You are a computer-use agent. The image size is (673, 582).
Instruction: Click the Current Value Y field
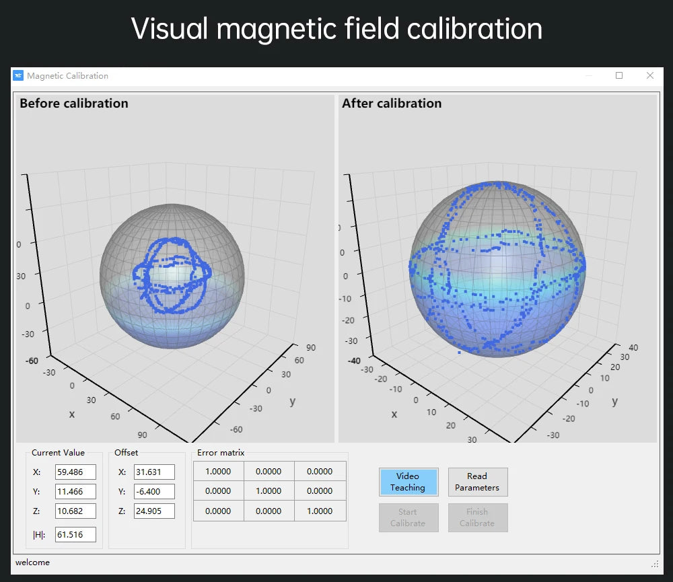(x=75, y=491)
